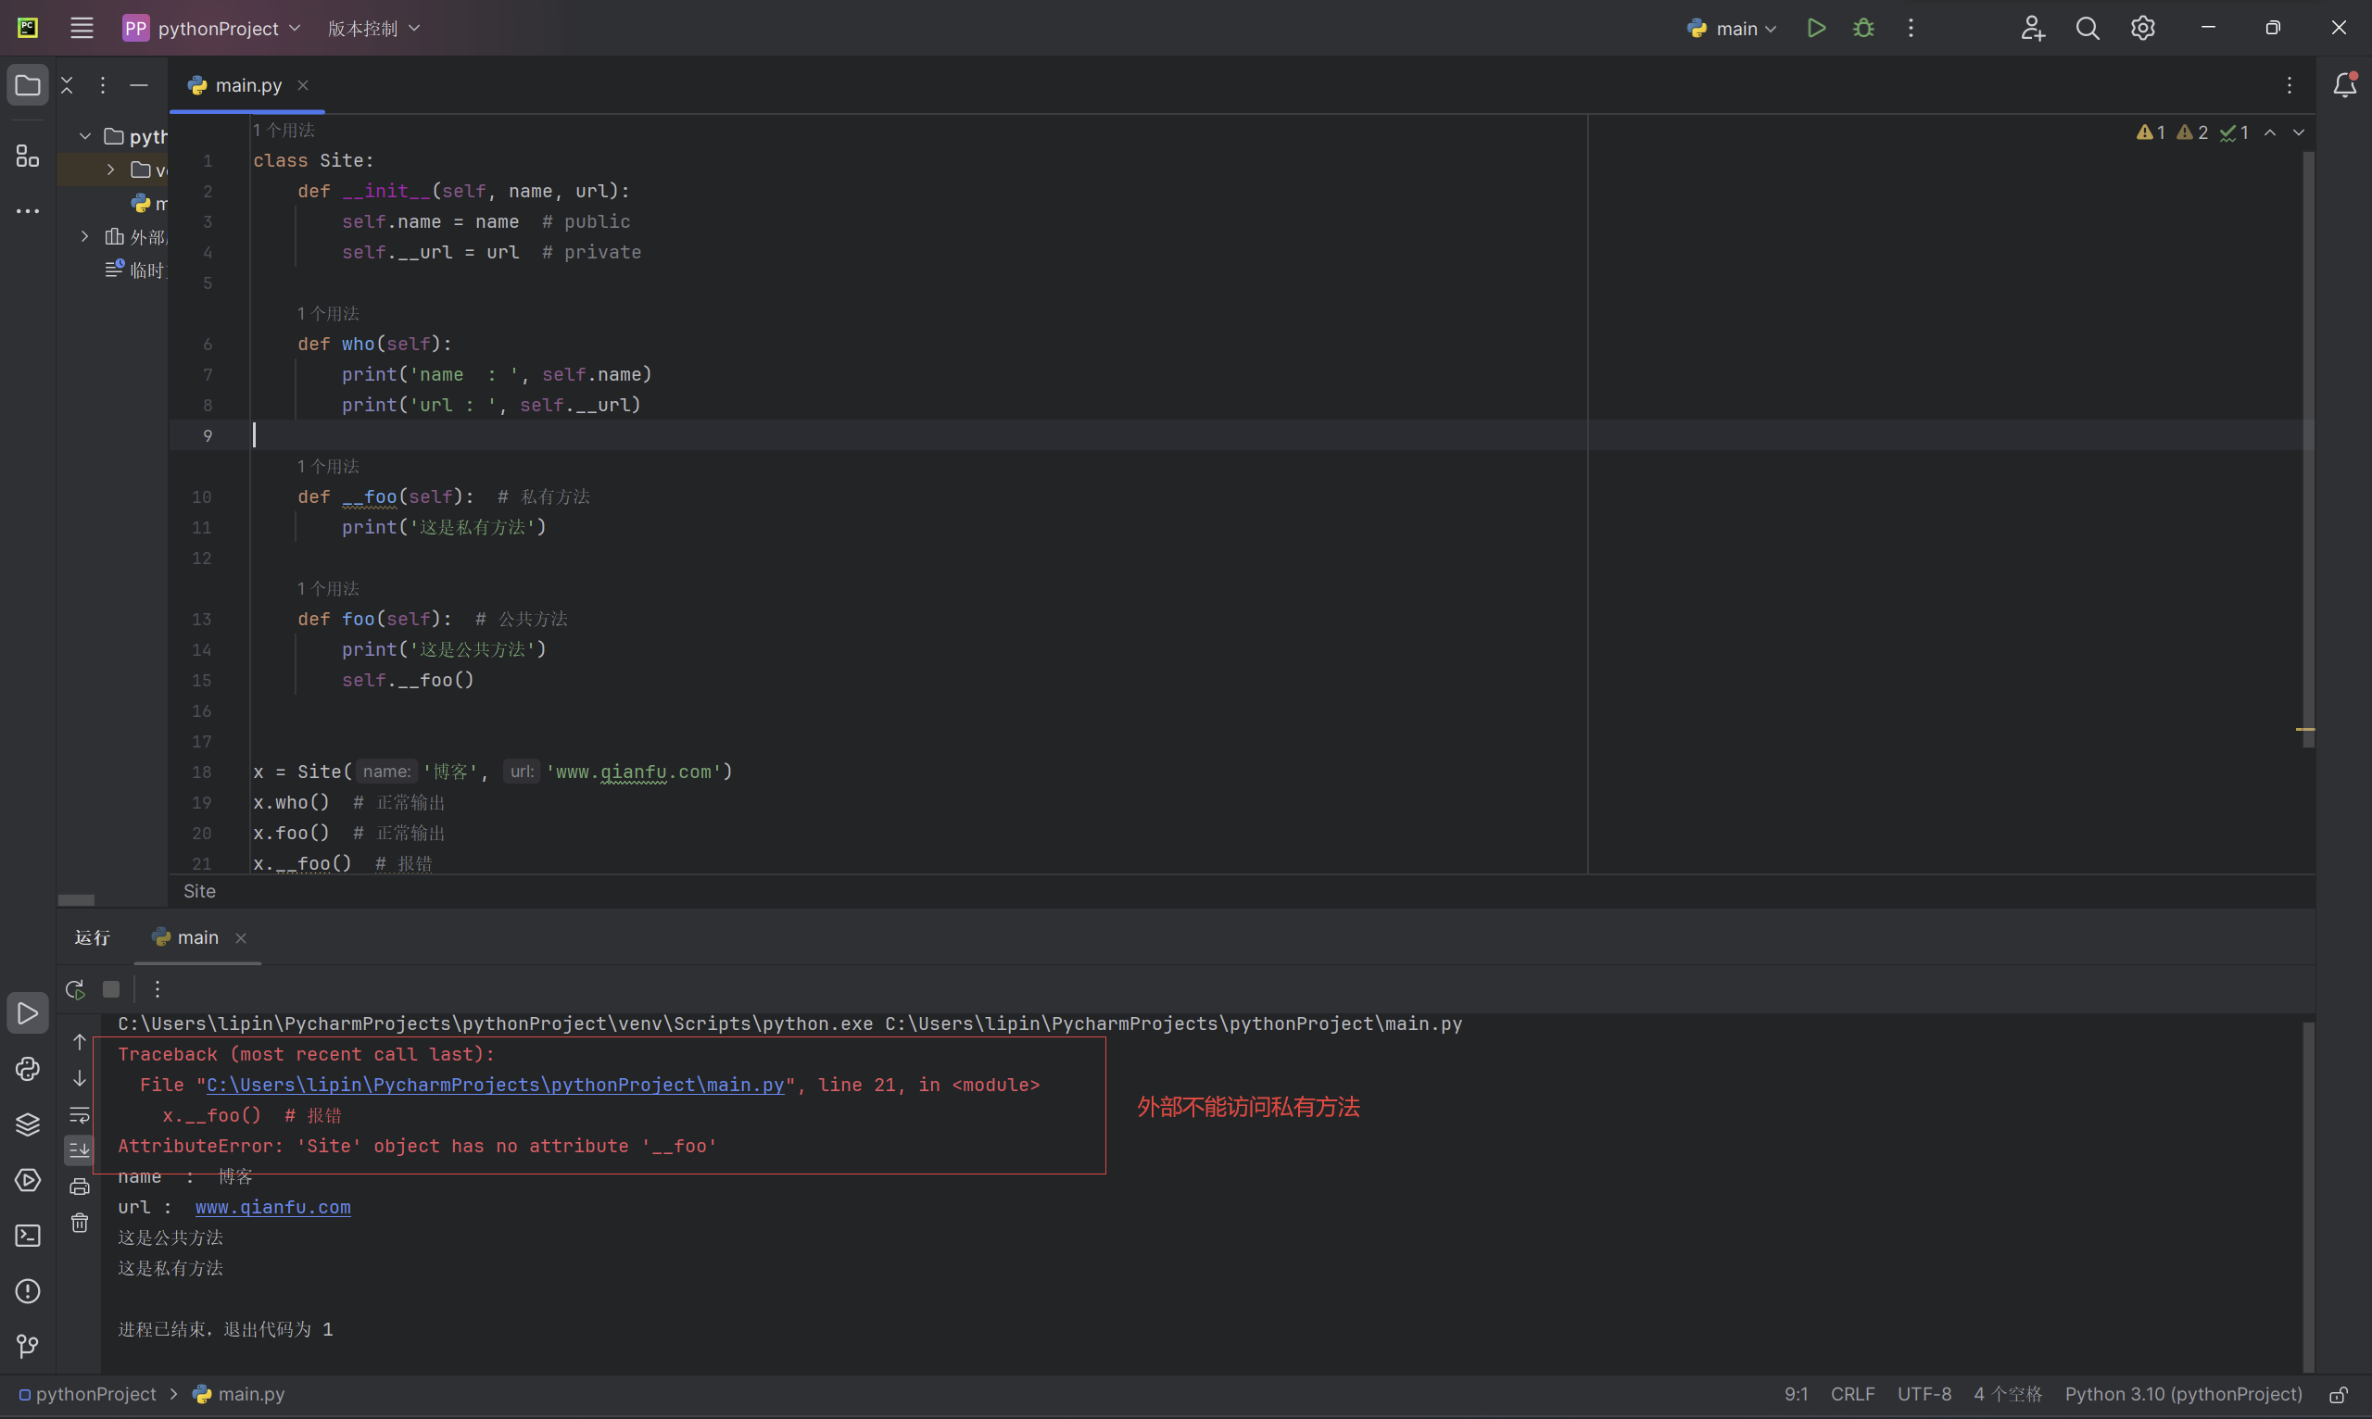Hide the project panel
The image size is (2372, 1419).
tap(139, 85)
